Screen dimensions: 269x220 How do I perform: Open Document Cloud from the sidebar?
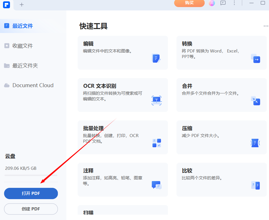(32, 85)
